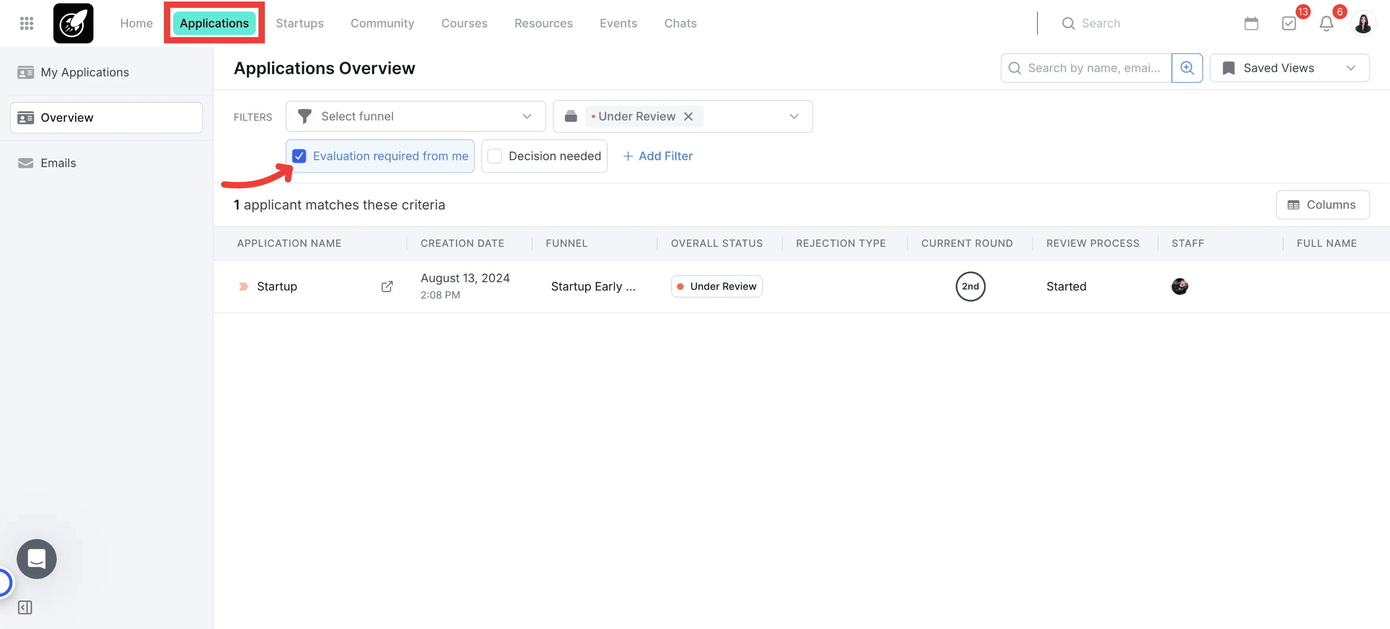Image resolution: width=1390 pixels, height=629 pixels.
Task: Uncheck Evaluation required from me
Action: [x=299, y=156]
